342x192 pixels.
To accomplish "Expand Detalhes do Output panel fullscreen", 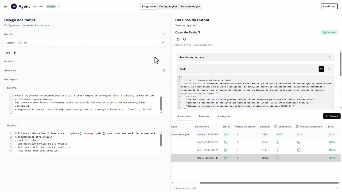I will click(335, 20).
